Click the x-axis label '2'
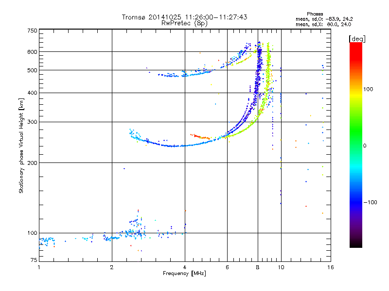This screenshot has width=389, height=291. pyautogui.click(x=112, y=267)
